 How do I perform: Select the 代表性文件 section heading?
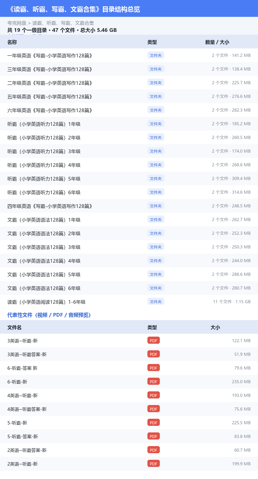click(x=49, y=315)
